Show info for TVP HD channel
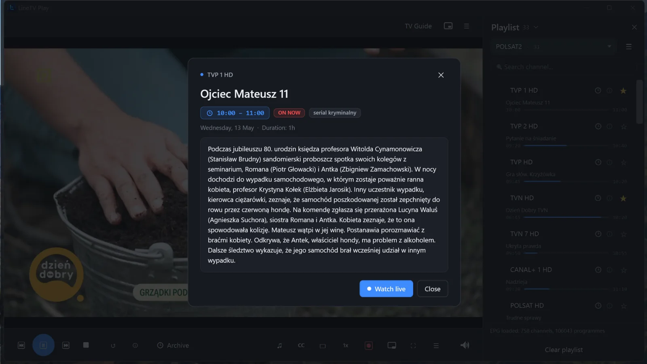647x364 pixels. 609,162
